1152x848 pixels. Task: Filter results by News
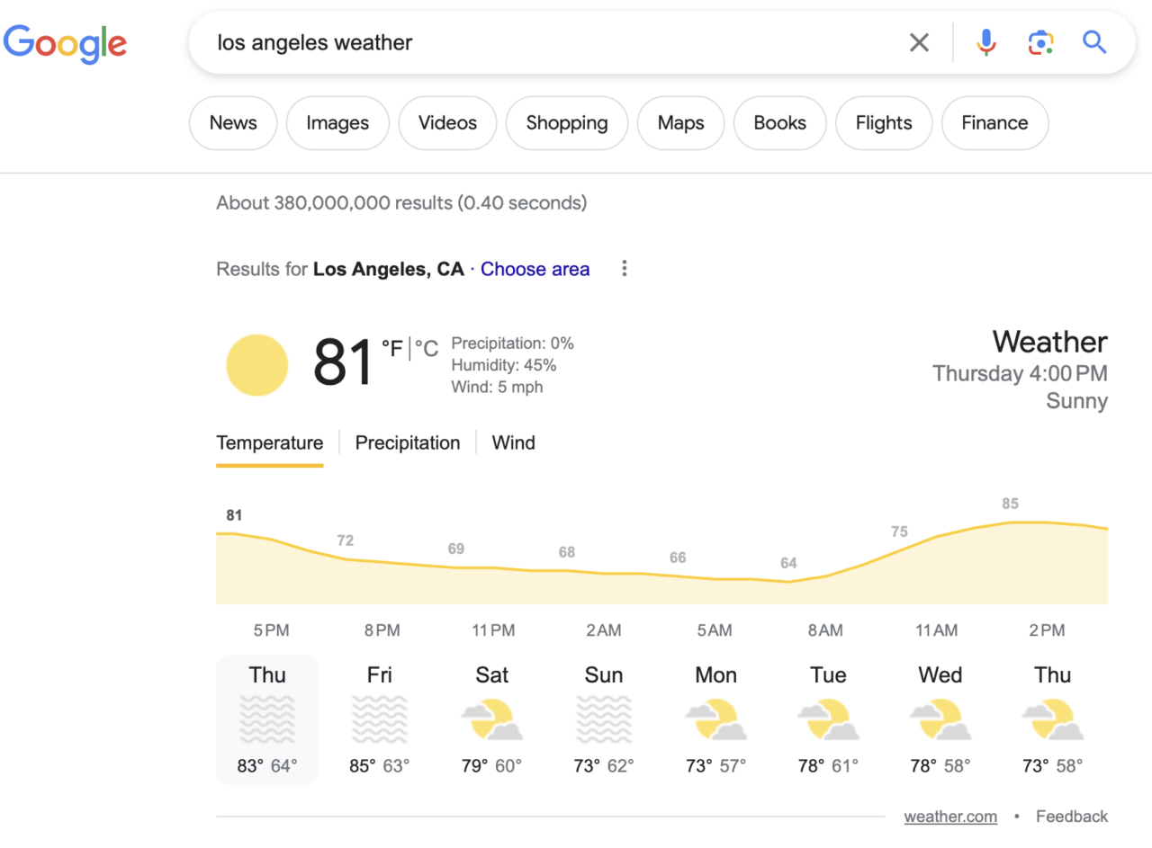(x=233, y=123)
